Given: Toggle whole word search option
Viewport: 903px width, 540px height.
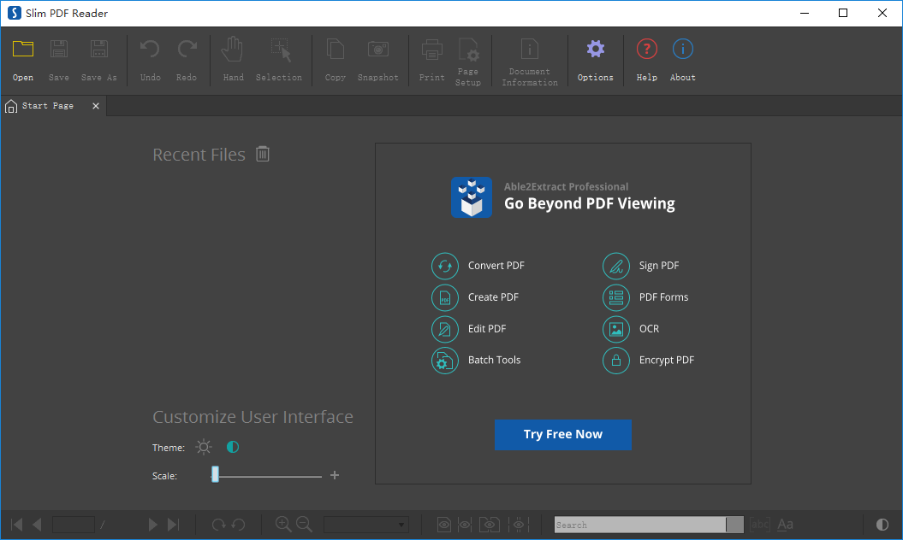Looking at the screenshot, I should [x=759, y=525].
